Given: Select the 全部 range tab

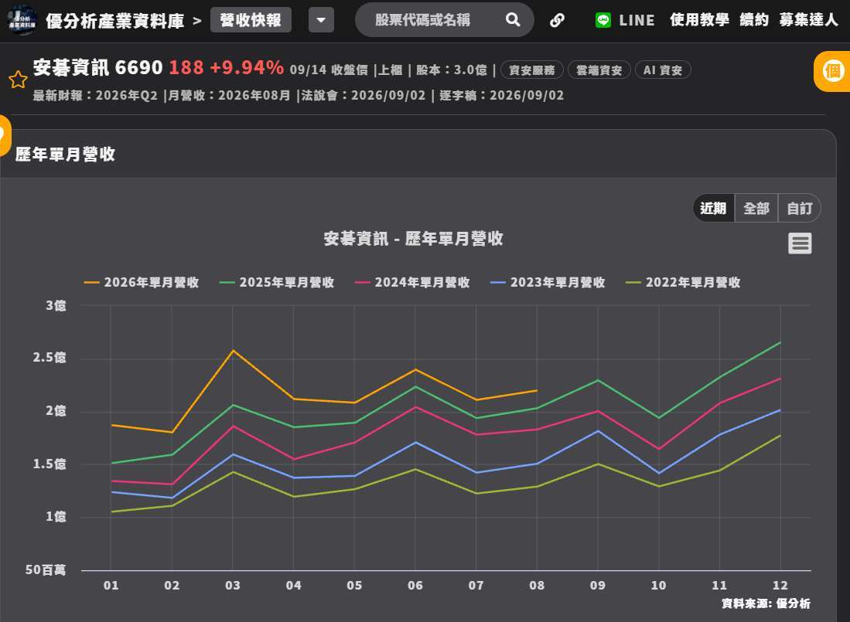Looking at the screenshot, I should pos(756,209).
